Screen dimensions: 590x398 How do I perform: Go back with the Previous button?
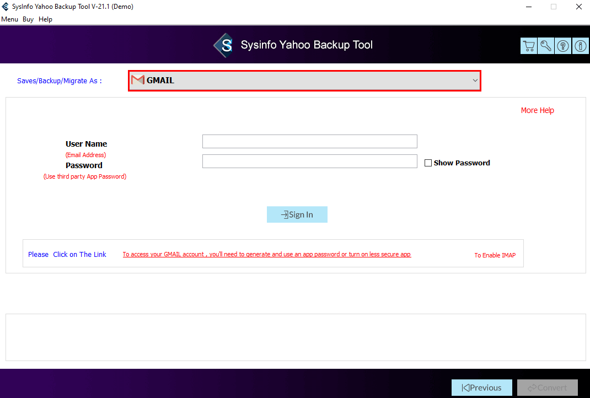pyautogui.click(x=481, y=388)
